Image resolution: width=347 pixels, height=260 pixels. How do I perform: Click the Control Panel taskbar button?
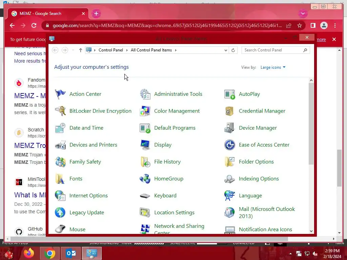pyautogui.click(x=92, y=253)
